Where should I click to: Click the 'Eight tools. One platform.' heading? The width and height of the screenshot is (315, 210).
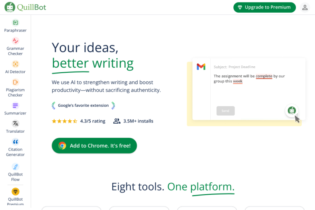click(x=173, y=187)
